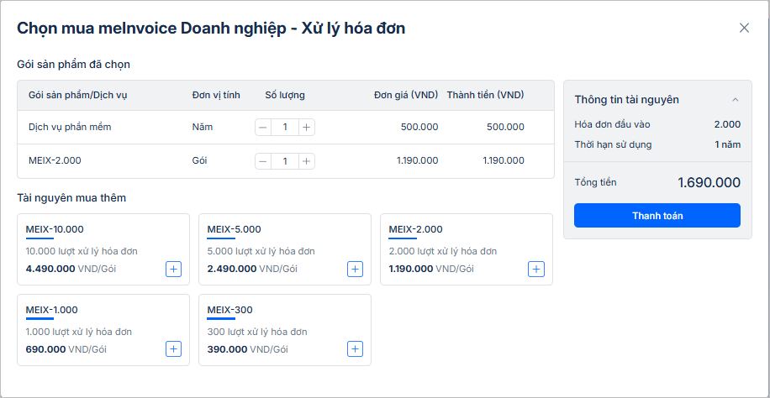Edit quantity field for Dịch vụ phần mềm

(285, 128)
